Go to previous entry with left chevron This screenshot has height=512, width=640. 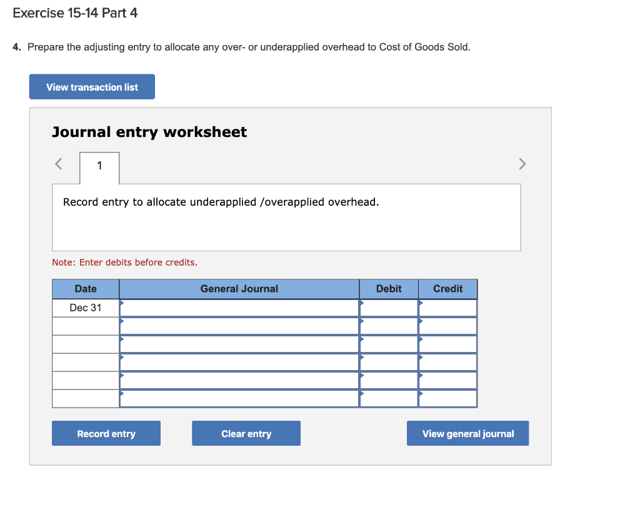pos(58,164)
